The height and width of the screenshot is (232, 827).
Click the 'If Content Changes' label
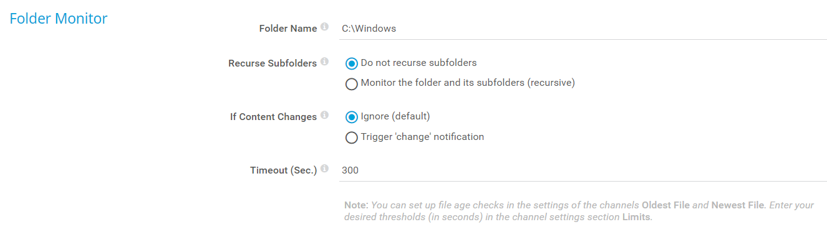click(273, 117)
